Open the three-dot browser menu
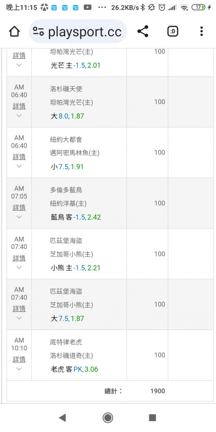216x432 pixels. (x=202, y=32)
